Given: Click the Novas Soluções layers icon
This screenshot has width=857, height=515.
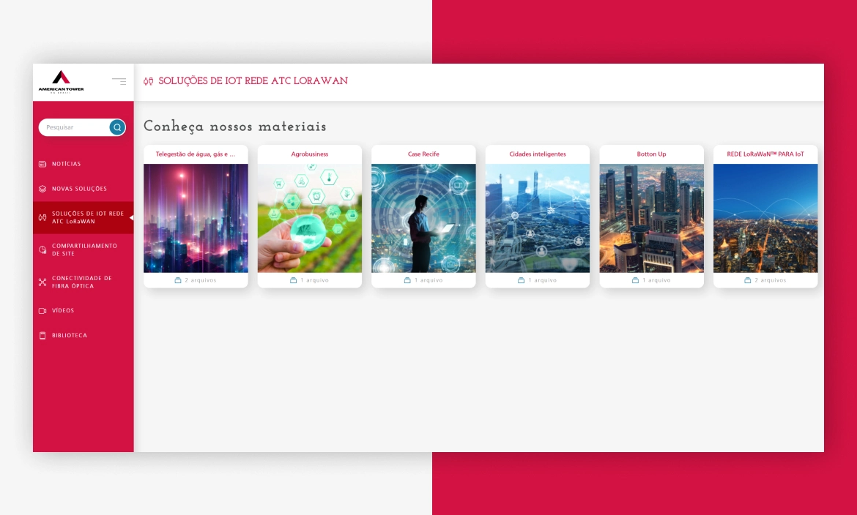Looking at the screenshot, I should click(42, 189).
